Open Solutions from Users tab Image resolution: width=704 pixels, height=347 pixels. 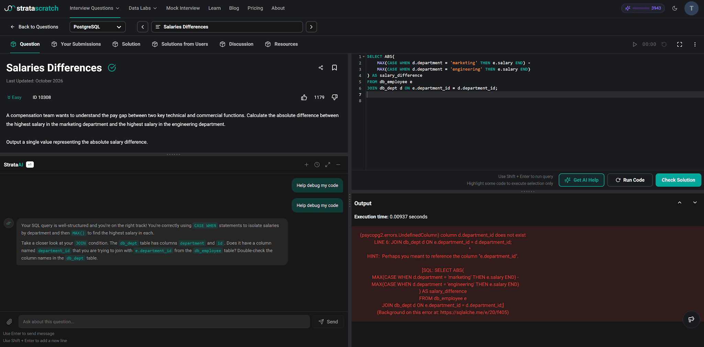(x=180, y=44)
